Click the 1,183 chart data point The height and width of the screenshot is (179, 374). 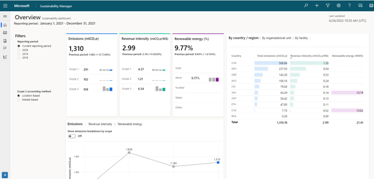point(174,167)
